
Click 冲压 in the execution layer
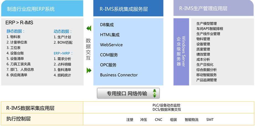(144, 120)
